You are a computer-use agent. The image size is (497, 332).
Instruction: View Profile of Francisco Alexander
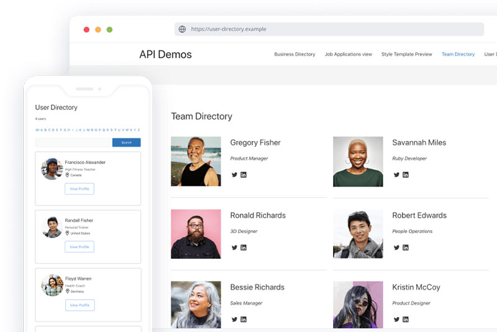point(80,188)
